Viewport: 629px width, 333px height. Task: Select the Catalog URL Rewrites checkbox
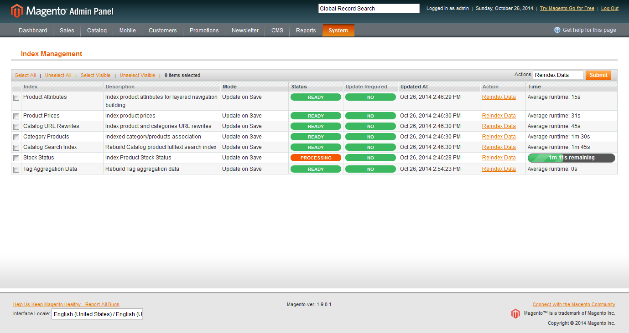[x=16, y=127]
